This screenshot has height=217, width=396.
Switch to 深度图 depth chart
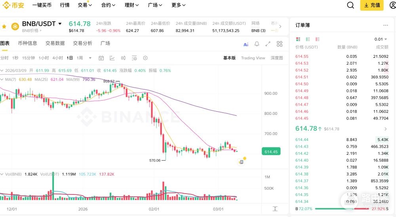click(277, 58)
